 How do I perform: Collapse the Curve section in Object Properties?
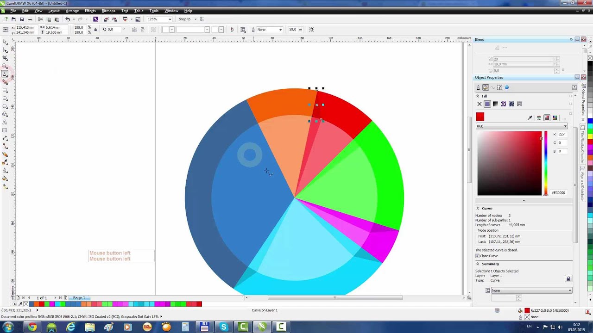point(478,208)
